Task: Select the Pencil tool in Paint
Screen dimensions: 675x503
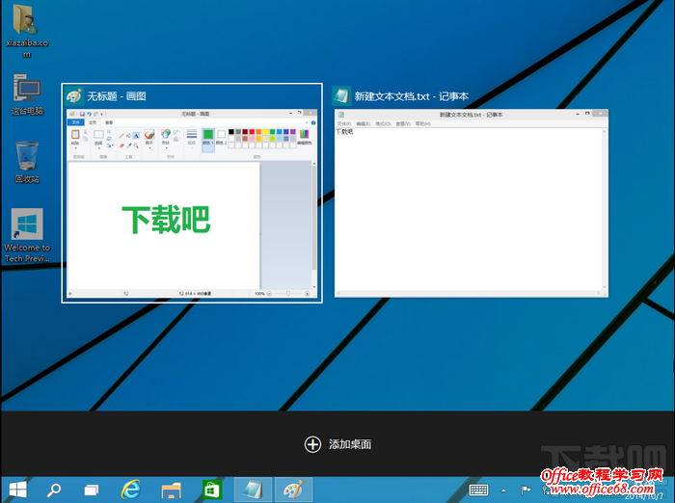Action: pos(121,136)
